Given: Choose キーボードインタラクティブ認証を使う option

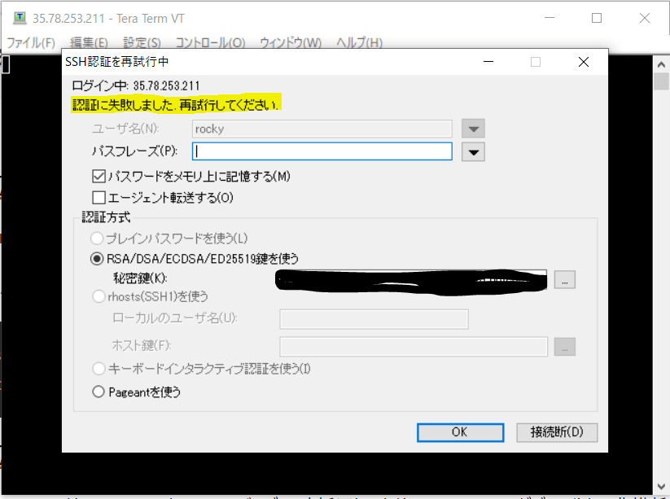Looking at the screenshot, I should (x=99, y=369).
